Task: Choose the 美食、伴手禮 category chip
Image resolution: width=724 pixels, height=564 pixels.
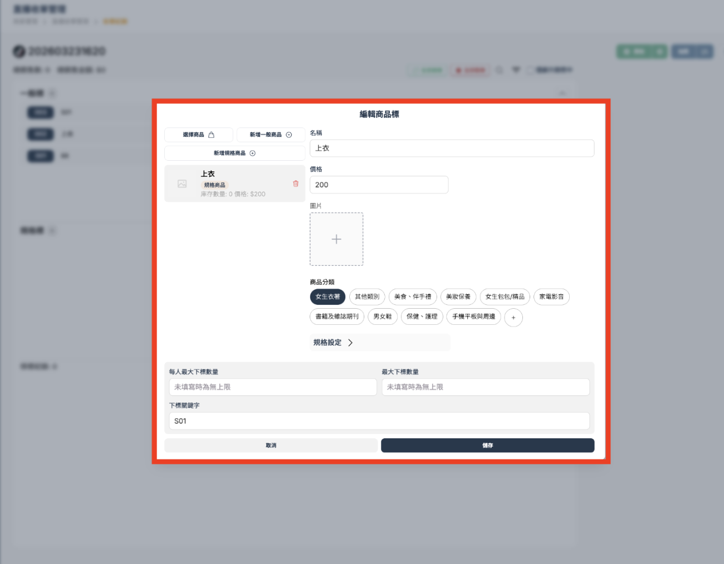Action: pos(413,297)
